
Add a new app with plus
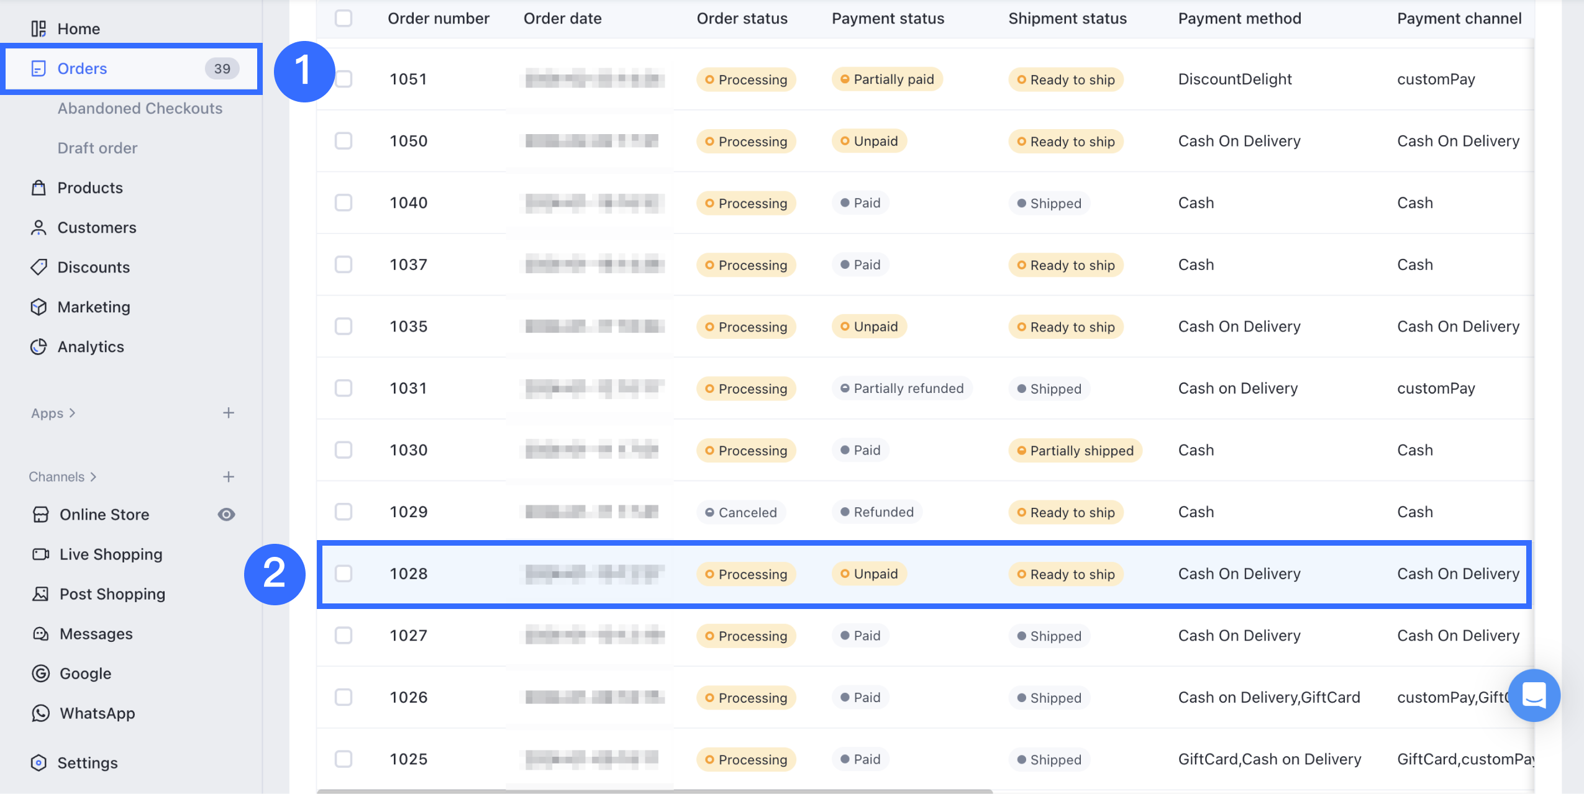click(x=229, y=413)
